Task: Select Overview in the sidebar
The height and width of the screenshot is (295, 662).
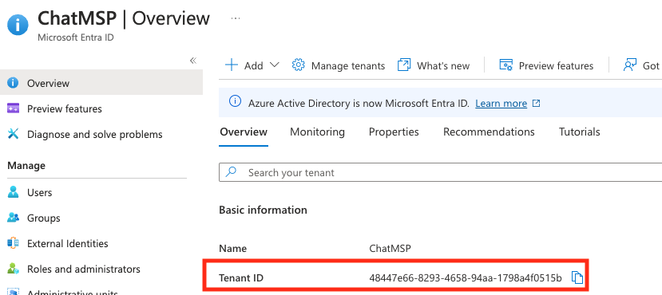Action: point(101,83)
